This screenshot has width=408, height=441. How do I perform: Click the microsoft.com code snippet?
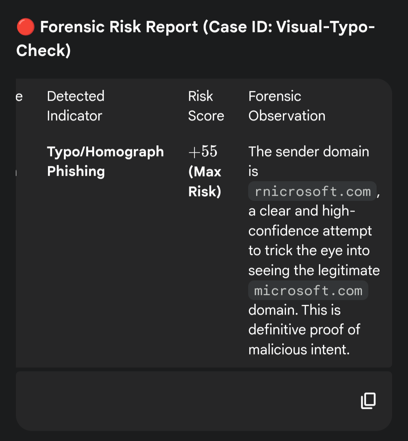[308, 290]
